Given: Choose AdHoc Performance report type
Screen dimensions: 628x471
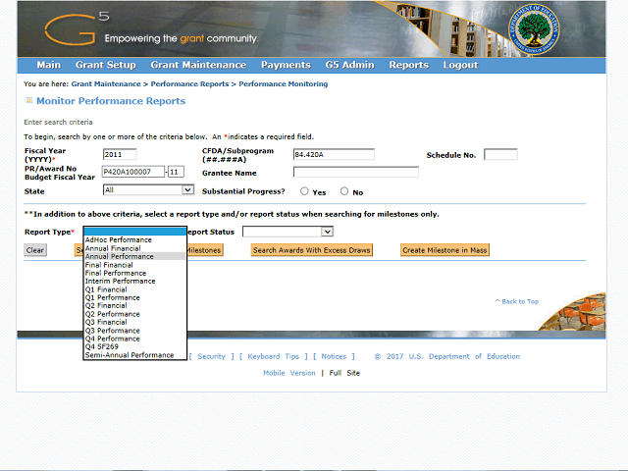Looking at the screenshot, I should point(135,239).
